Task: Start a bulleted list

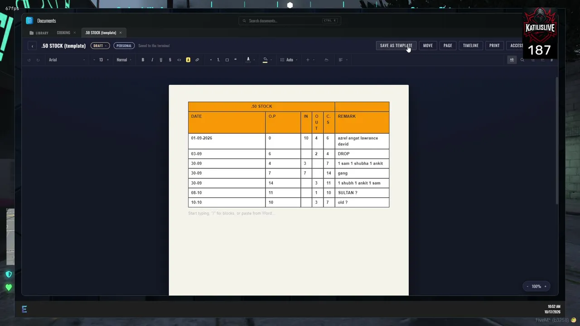Action: [211, 60]
